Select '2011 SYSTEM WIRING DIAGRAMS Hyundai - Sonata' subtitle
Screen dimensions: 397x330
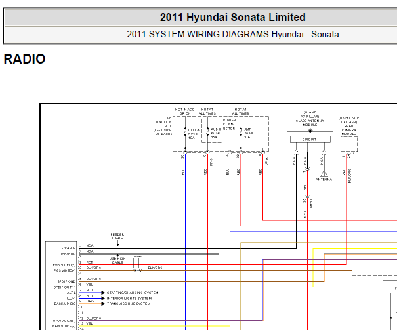(233, 34)
